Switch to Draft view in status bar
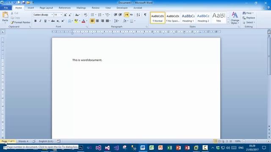The width and height of the screenshot is (271, 152). 231,141
